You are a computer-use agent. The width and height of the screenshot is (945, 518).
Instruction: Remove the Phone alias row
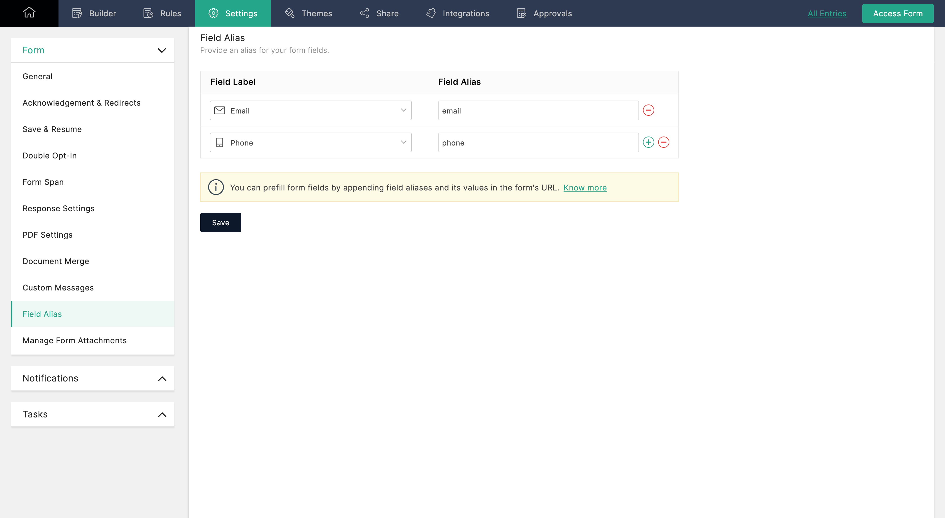[664, 142]
